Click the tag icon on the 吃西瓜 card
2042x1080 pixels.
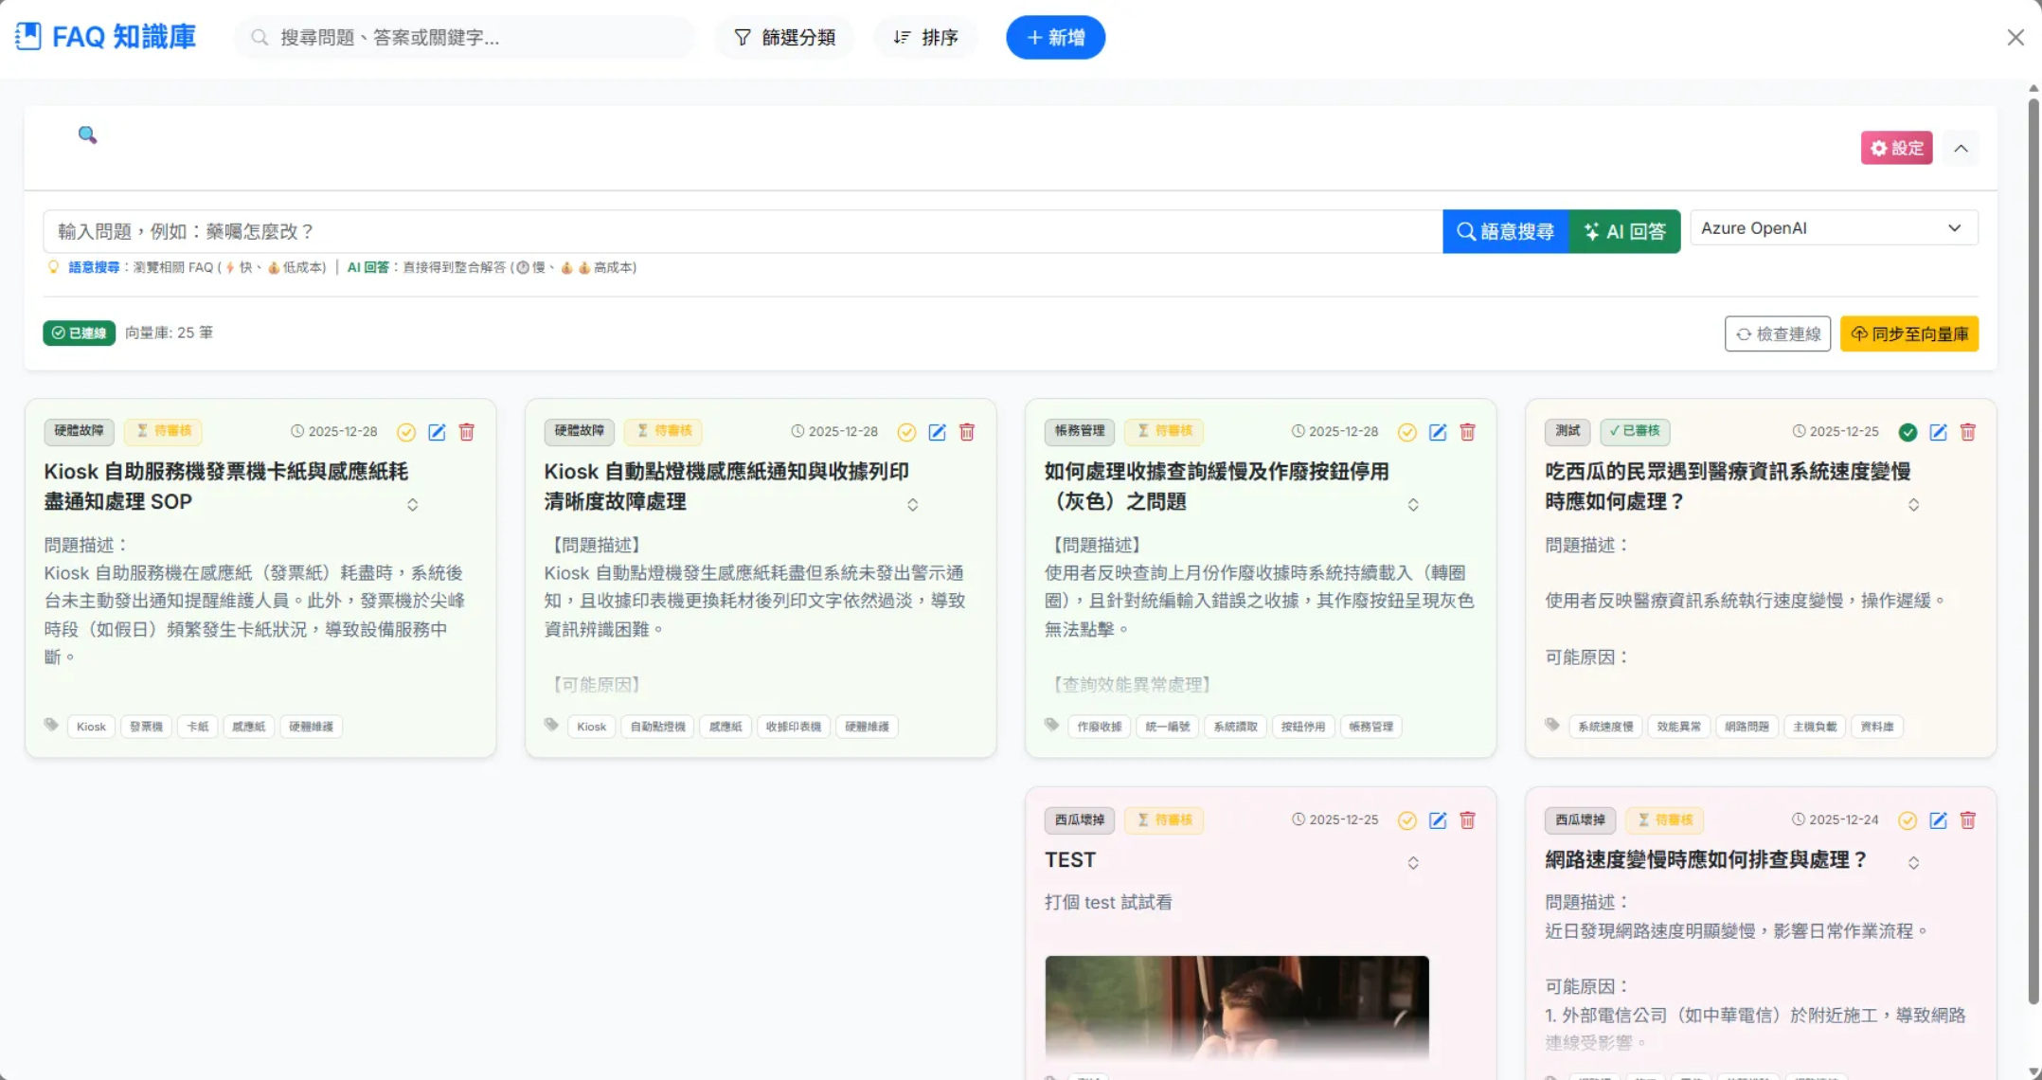1551,726
